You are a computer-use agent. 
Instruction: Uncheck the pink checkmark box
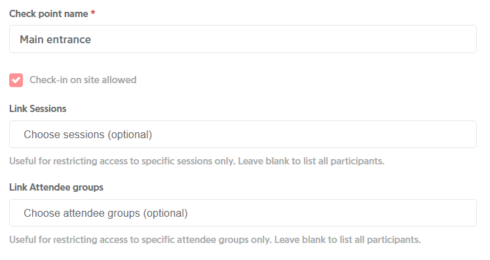(16, 81)
